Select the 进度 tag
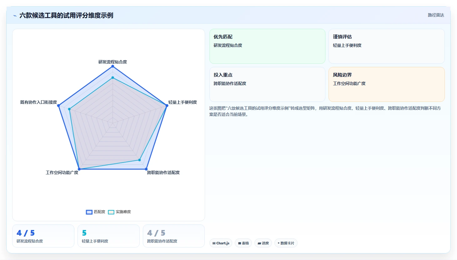 click(x=263, y=243)
